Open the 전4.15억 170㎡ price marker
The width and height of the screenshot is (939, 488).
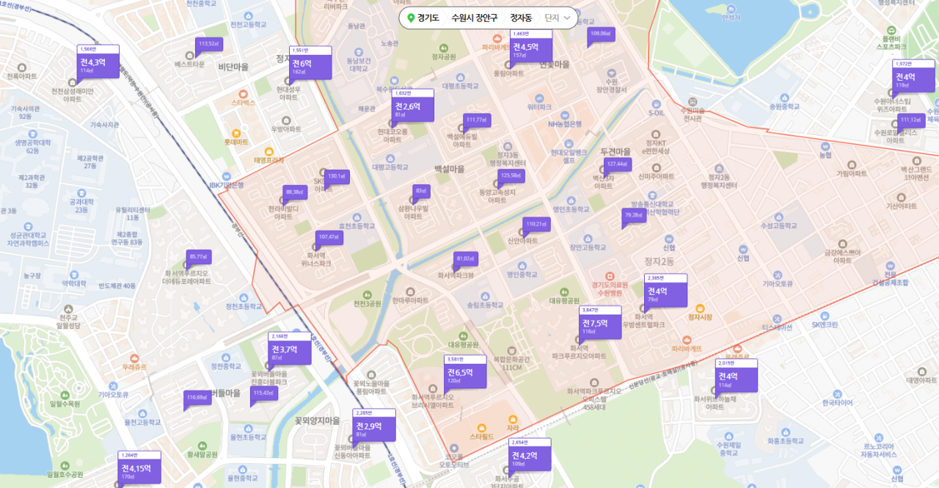pyautogui.click(x=139, y=467)
